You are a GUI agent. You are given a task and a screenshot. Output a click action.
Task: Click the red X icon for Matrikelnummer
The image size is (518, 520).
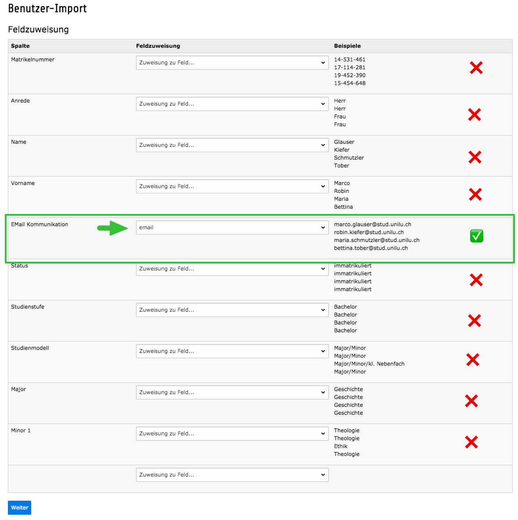click(x=476, y=68)
